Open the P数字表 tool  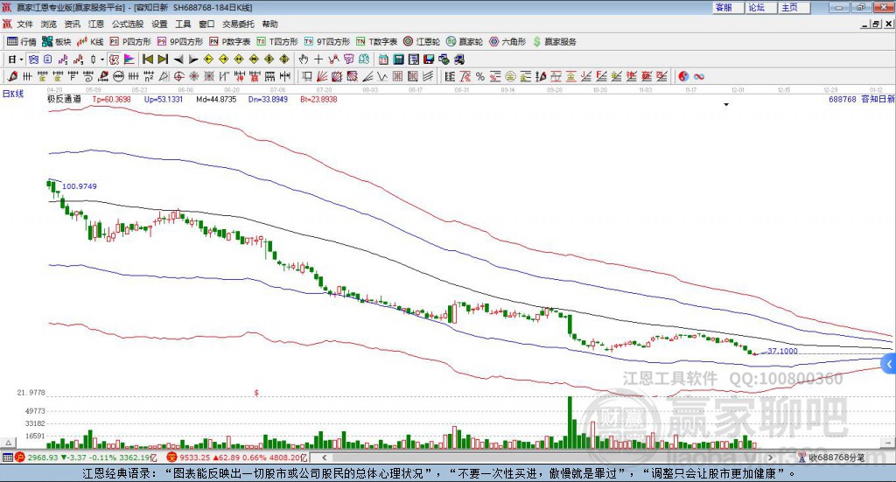click(x=230, y=42)
